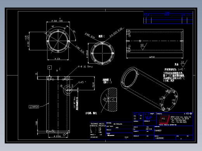Select the datum A box marker
Screen dimensions: 202x151
49,67
